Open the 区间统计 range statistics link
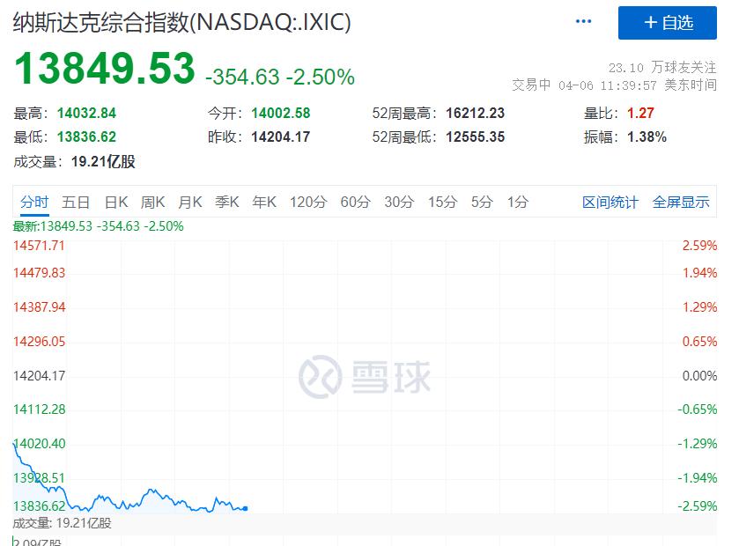 tap(610, 202)
